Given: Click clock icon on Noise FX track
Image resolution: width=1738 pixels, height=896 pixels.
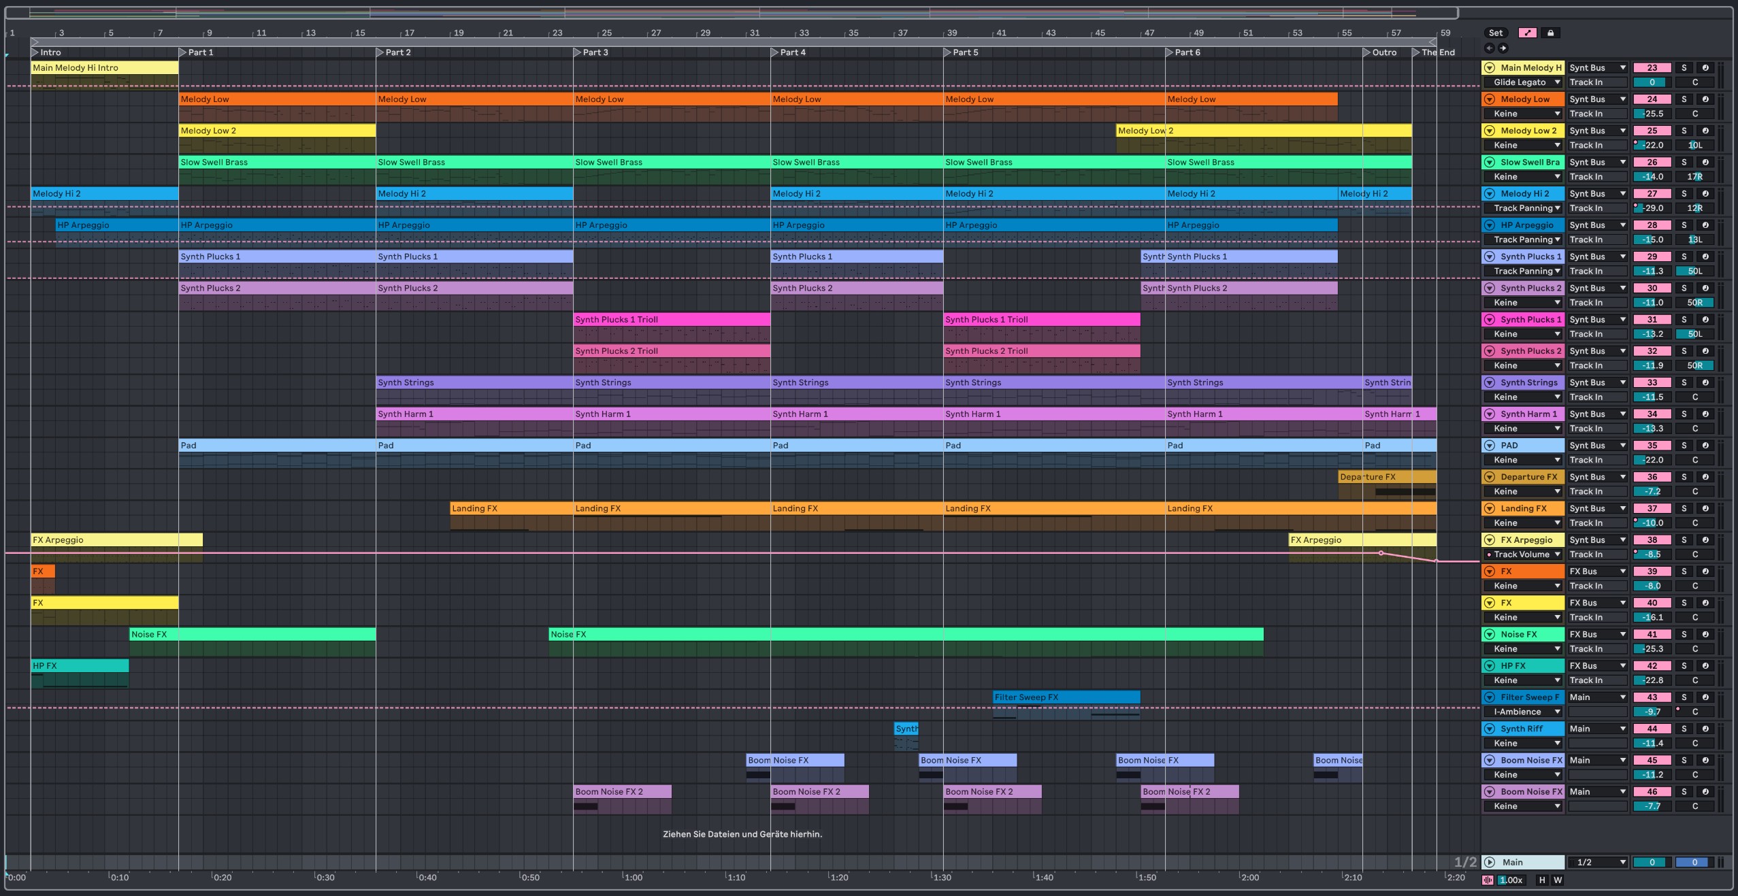Looking at the screenshot, I should (x=1705, y=634).
